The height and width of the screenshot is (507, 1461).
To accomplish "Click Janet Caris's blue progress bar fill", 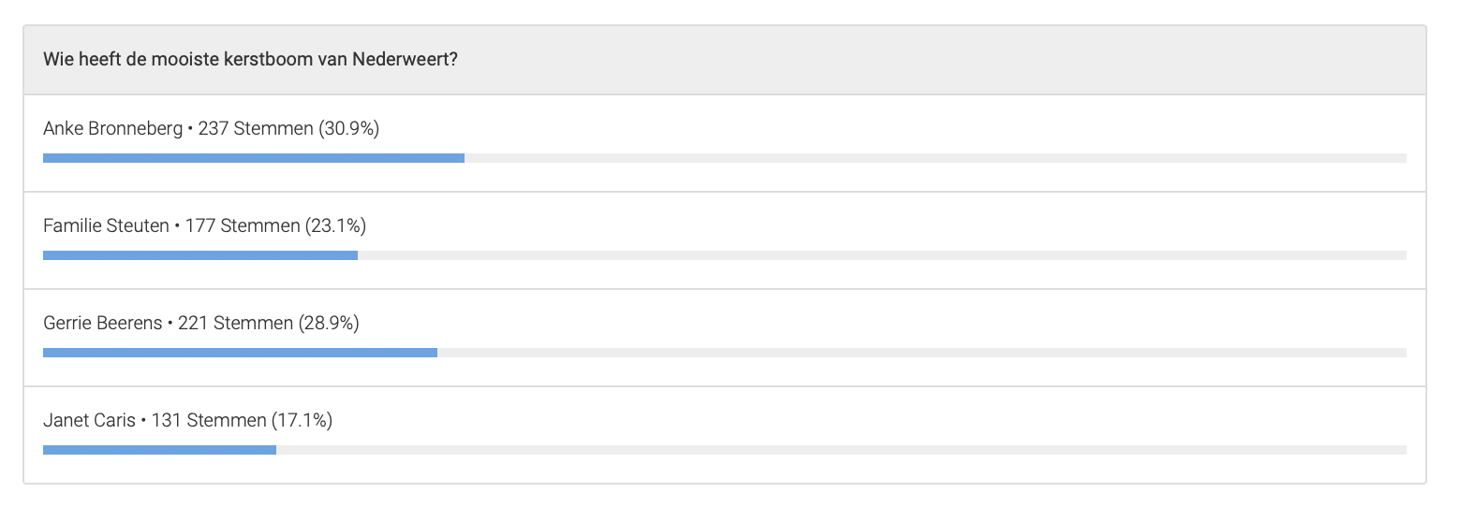I will coord(159,450).
